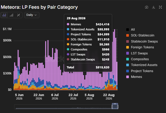
Task: Click the '$900k' y-axis label
Action: tap(7, 40)
